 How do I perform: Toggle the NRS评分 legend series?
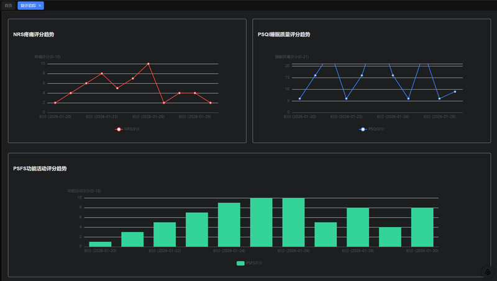(127, 129)
